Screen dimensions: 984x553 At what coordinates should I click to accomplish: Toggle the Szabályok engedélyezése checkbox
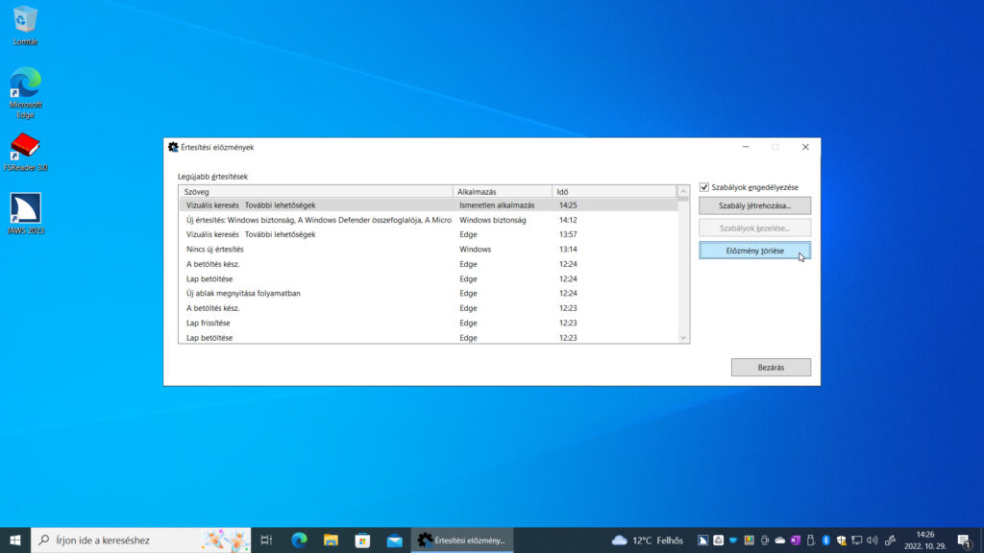pyautogui.click(x=704, y=187)
